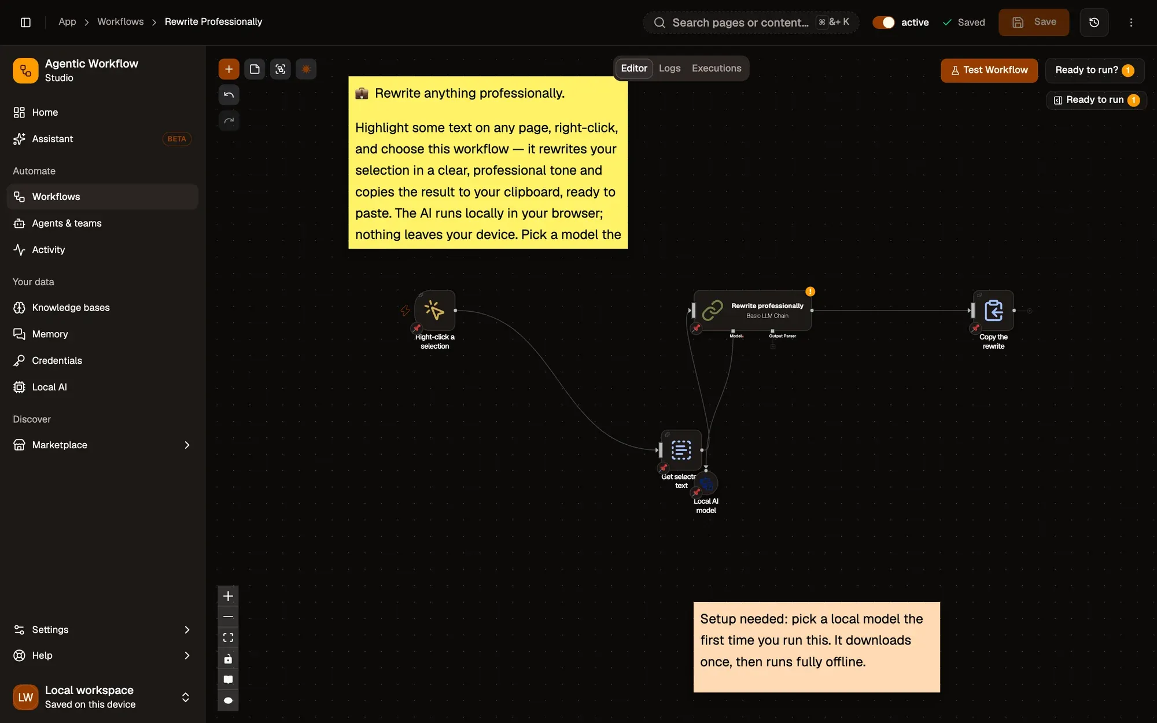Click the Save button
The height and width of the screenshot is (723, 1157).
(x=1034, y=23)
